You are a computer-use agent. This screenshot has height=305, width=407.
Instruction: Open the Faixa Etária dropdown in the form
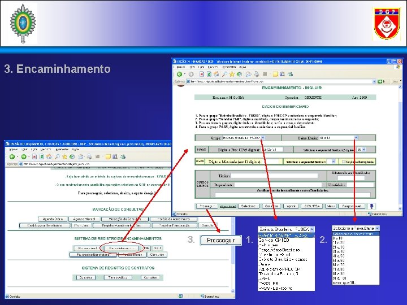click(356, 138)
